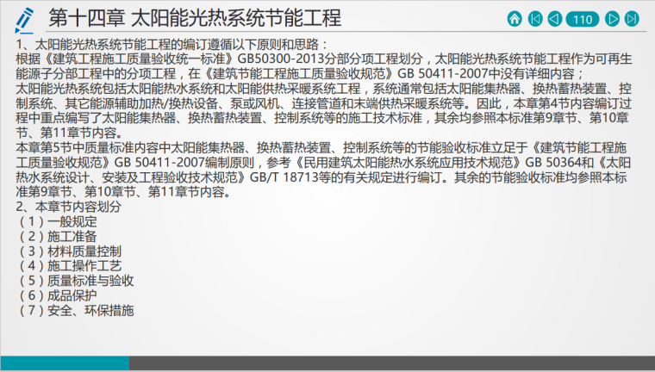Click the page number 110 badge

[x=583, y=18]
